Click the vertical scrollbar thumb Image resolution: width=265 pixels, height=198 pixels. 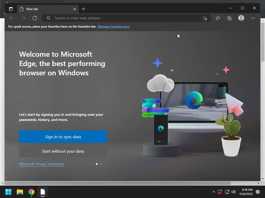click(263, 42)
